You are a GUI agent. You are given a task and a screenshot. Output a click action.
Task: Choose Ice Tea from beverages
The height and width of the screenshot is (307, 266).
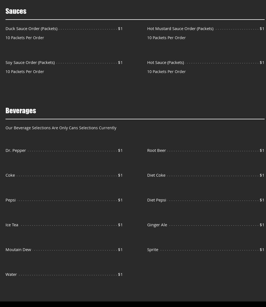pyautogui.click(x=12, y=225)
